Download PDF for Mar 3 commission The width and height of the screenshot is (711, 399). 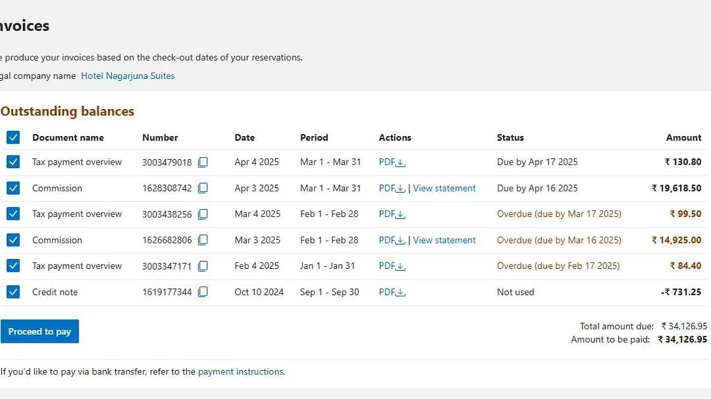(x=392, y=241)
